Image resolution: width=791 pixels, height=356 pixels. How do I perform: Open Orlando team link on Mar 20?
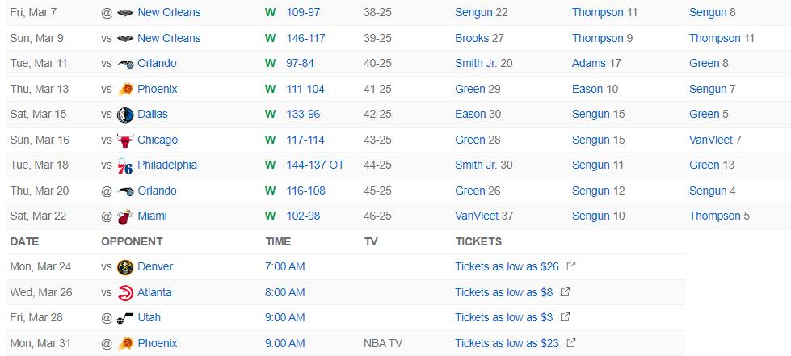157,191
